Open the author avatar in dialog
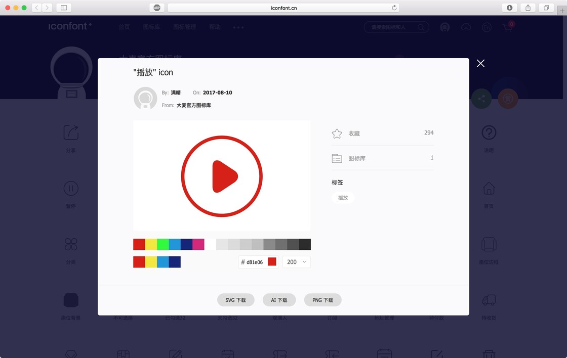Viewport: 567px width, 358px height. [145, 98]
